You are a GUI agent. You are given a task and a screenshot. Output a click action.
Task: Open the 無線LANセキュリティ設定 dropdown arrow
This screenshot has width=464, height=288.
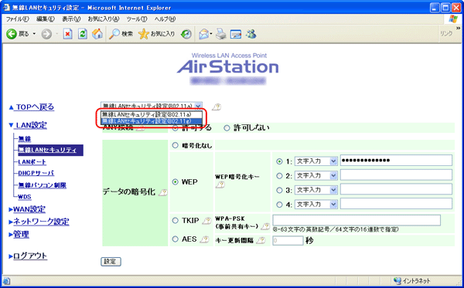[x=198, y=106]
